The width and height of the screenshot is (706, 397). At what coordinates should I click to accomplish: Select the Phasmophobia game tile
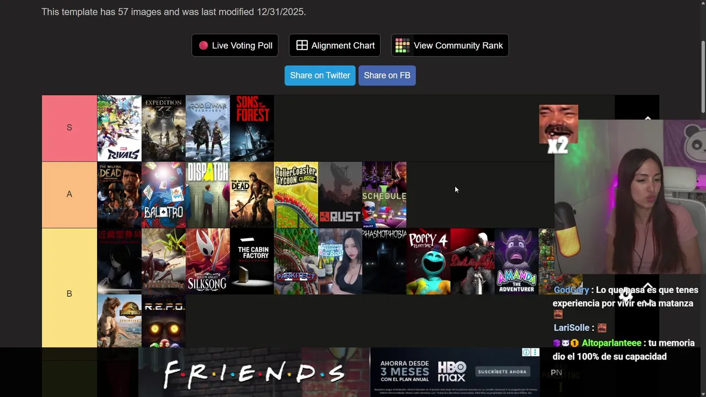384,261
